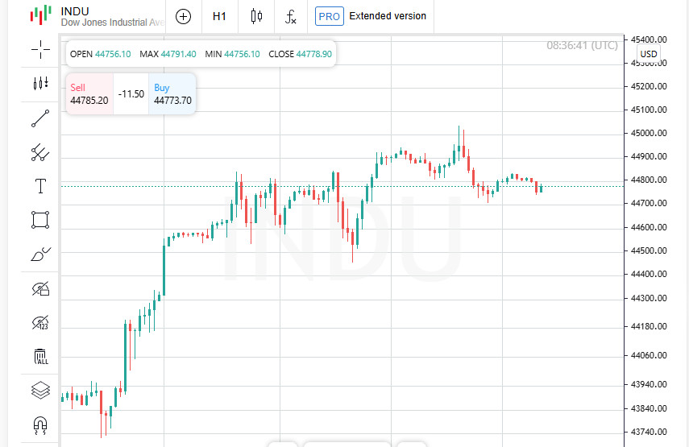
Task: Click the Dow Jones Industrial Ave name
Action: click(x=113, y=23)
